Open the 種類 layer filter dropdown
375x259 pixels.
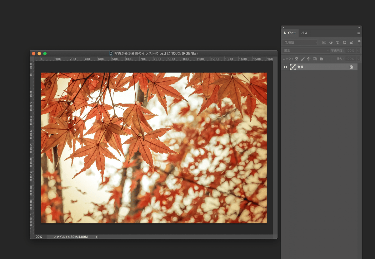click(x=300, y=42)
